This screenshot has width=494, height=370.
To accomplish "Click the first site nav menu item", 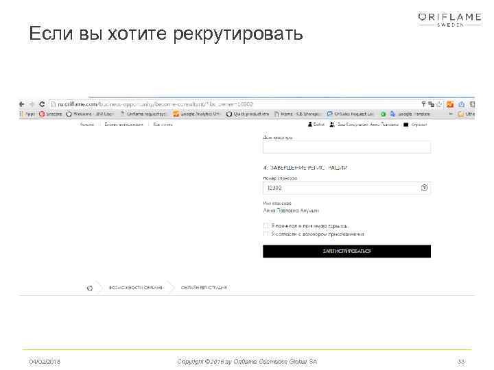I will pos(87,125).
